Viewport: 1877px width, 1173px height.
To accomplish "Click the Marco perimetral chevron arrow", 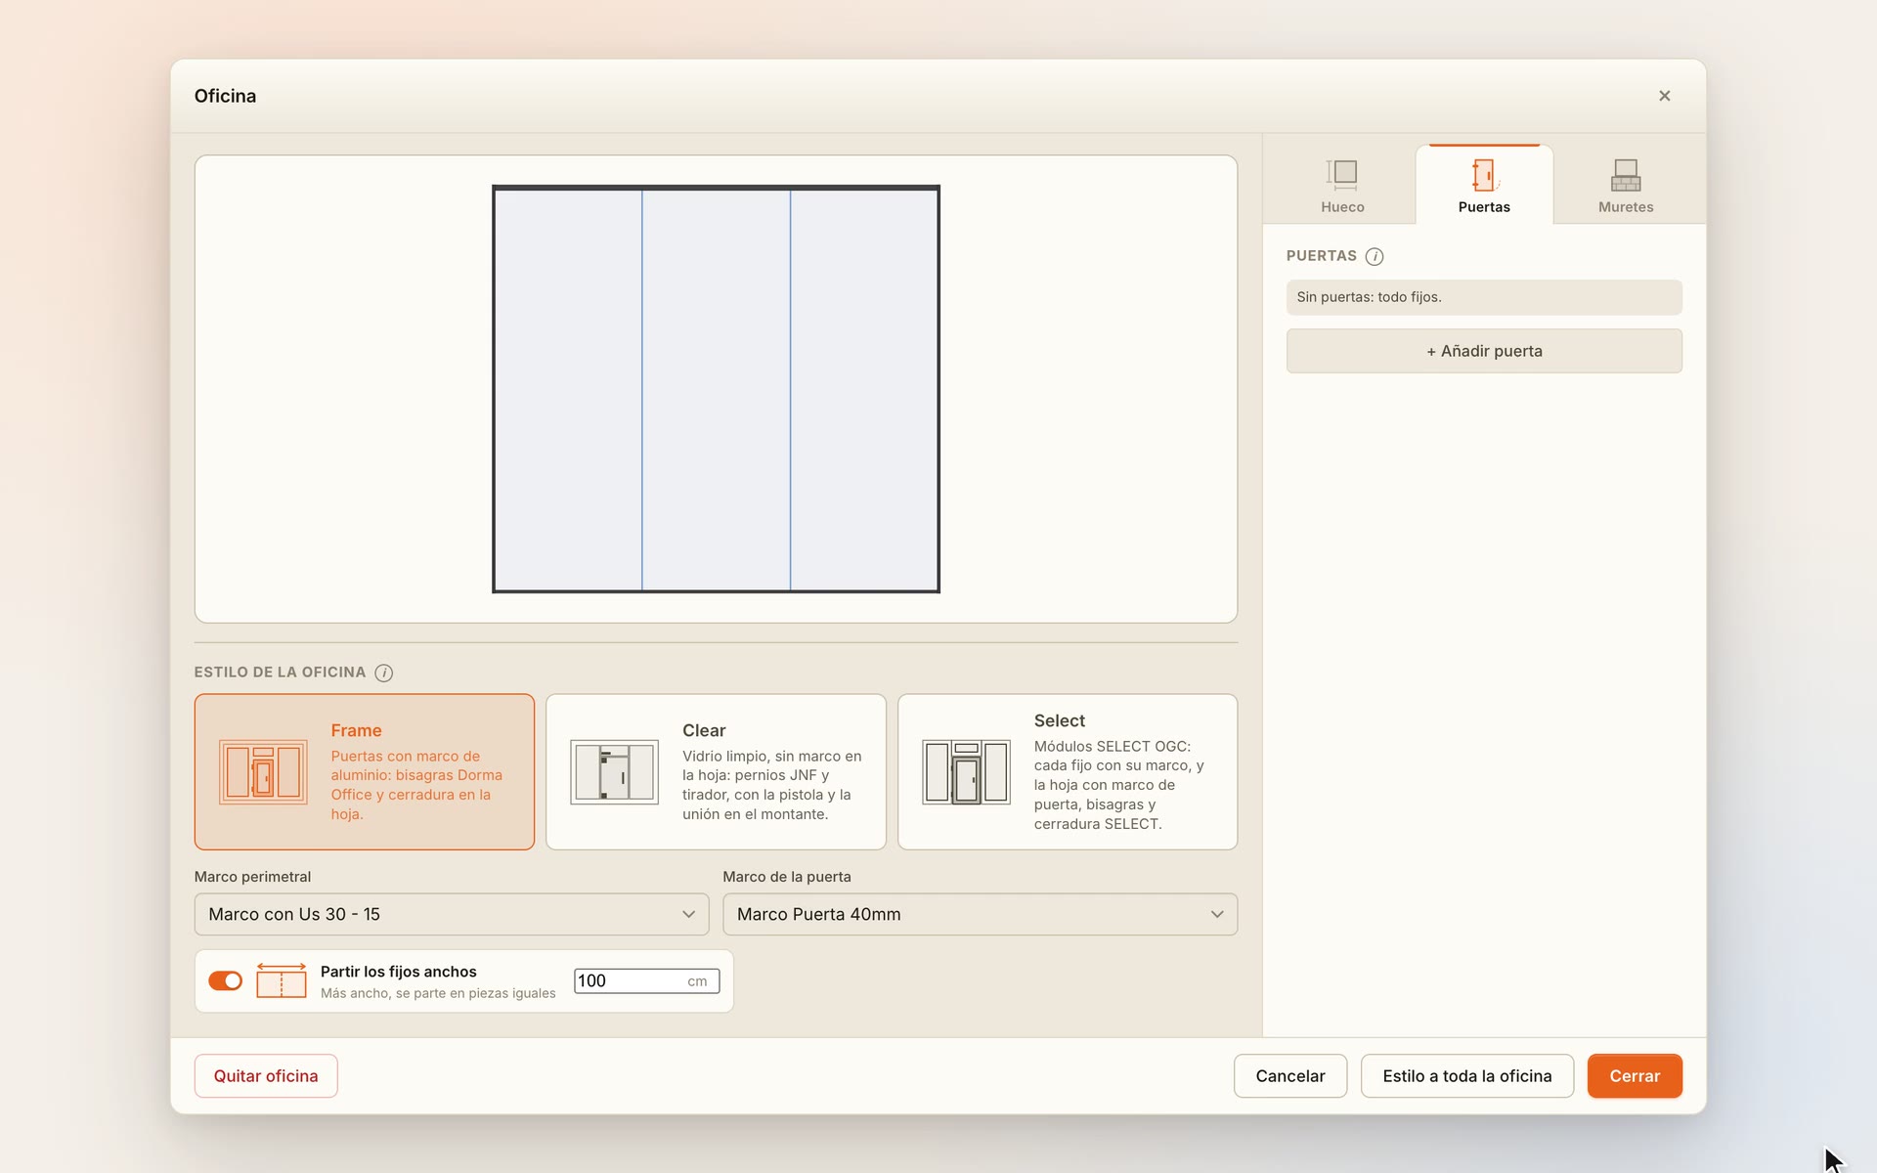I will tap(688, 914).
